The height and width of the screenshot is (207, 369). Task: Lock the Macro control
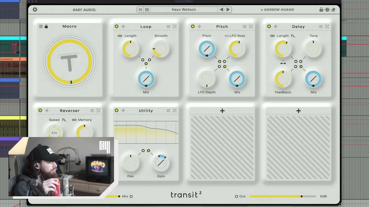(46, 26)
